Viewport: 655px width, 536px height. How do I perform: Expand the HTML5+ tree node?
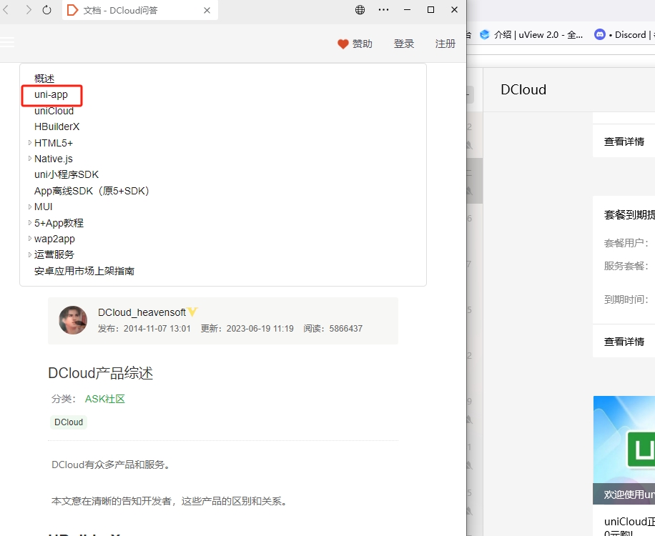coord(29,143)
